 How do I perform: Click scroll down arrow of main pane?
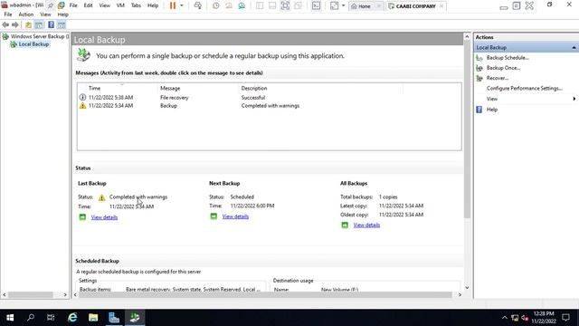467,288
